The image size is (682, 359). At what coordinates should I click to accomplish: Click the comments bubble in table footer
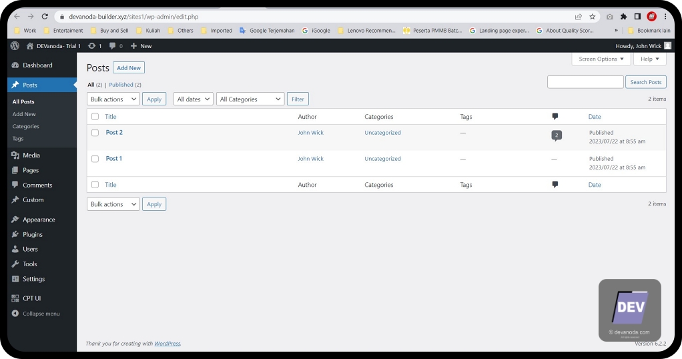[555, 184]
